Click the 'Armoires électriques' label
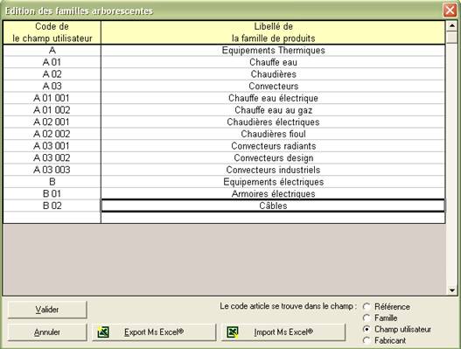Screen dimensions: 461x349 273,194
